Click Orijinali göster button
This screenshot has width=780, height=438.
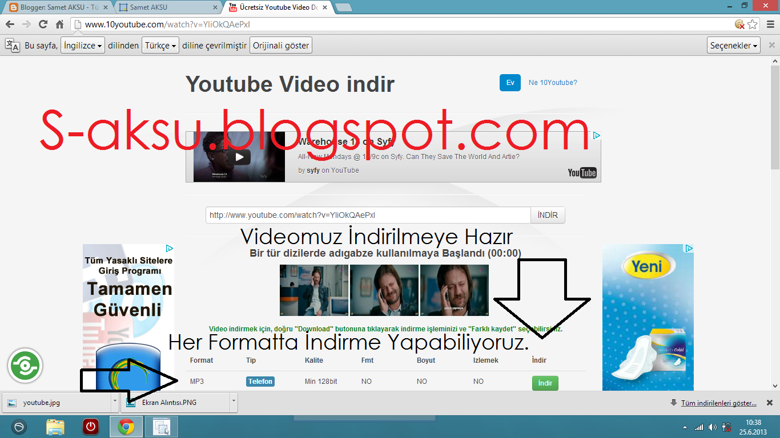coord(281,46)
